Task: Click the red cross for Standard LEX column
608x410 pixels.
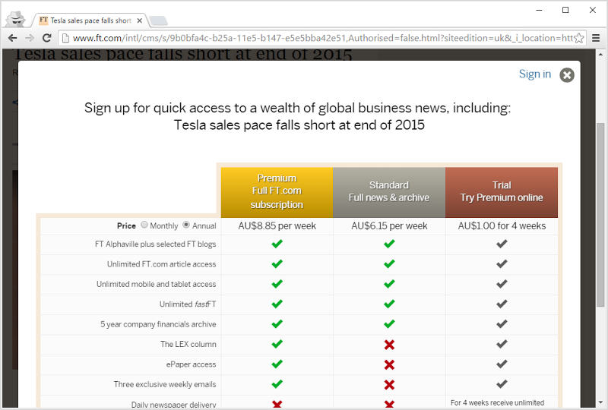Action: tap(389, 344)
